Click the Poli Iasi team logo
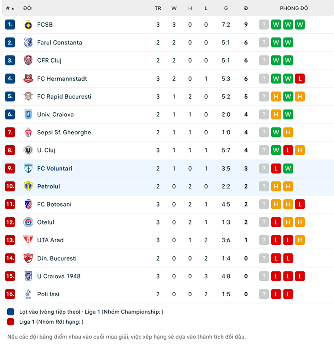 pyautogui.click(x=28, y=294)
